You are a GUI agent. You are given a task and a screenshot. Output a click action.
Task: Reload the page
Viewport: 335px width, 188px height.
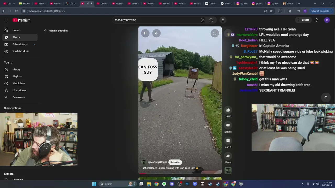coord(16,11)
